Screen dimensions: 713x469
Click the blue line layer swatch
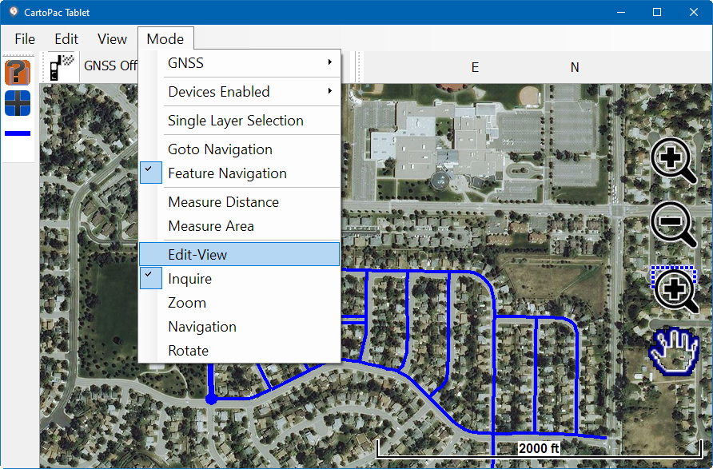coord(18,133)
